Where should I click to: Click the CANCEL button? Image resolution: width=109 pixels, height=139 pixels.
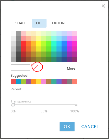point(90,127)
